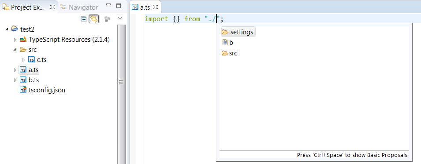Screen dimensions: 421x164
Task: Select the test2 project folder
Action: (x=27, y=29)
